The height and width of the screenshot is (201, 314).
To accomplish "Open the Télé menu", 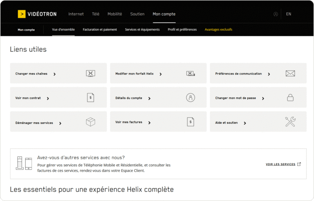I will [96, 14].
